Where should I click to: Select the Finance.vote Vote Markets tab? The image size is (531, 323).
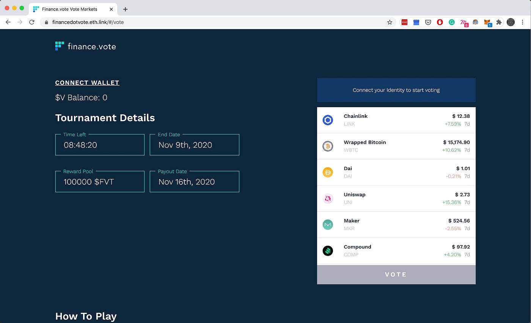click(73, 9)
